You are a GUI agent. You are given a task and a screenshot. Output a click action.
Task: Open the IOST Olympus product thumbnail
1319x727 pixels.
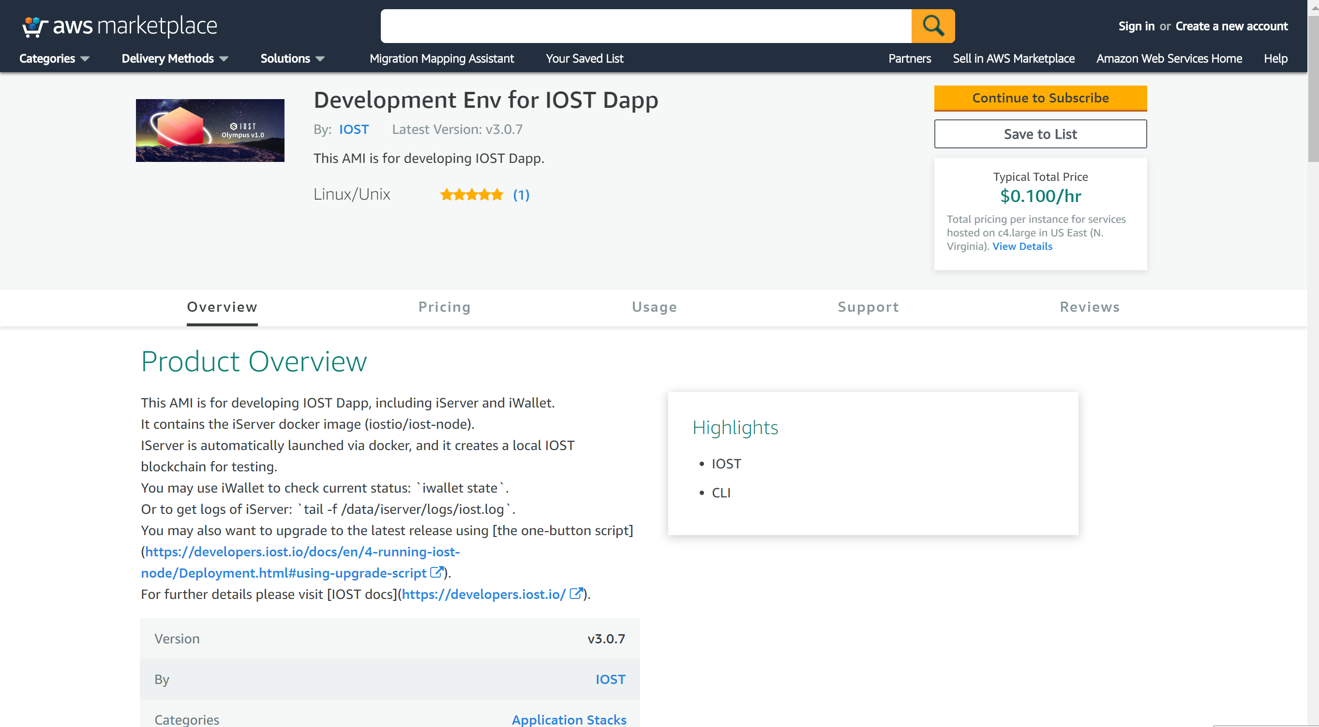pyautogui.click(x=210, y=131)
